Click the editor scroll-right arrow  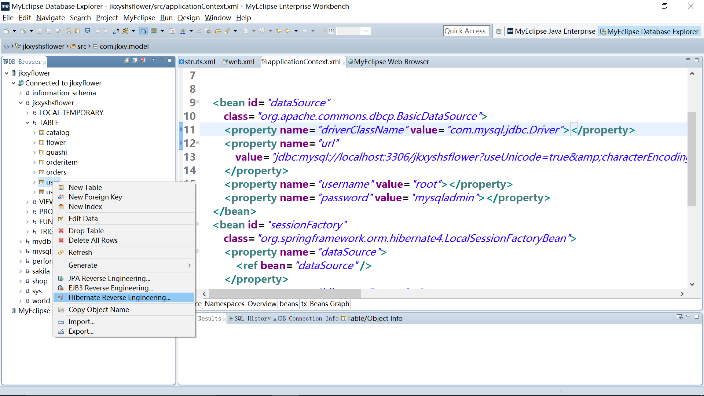682,294
